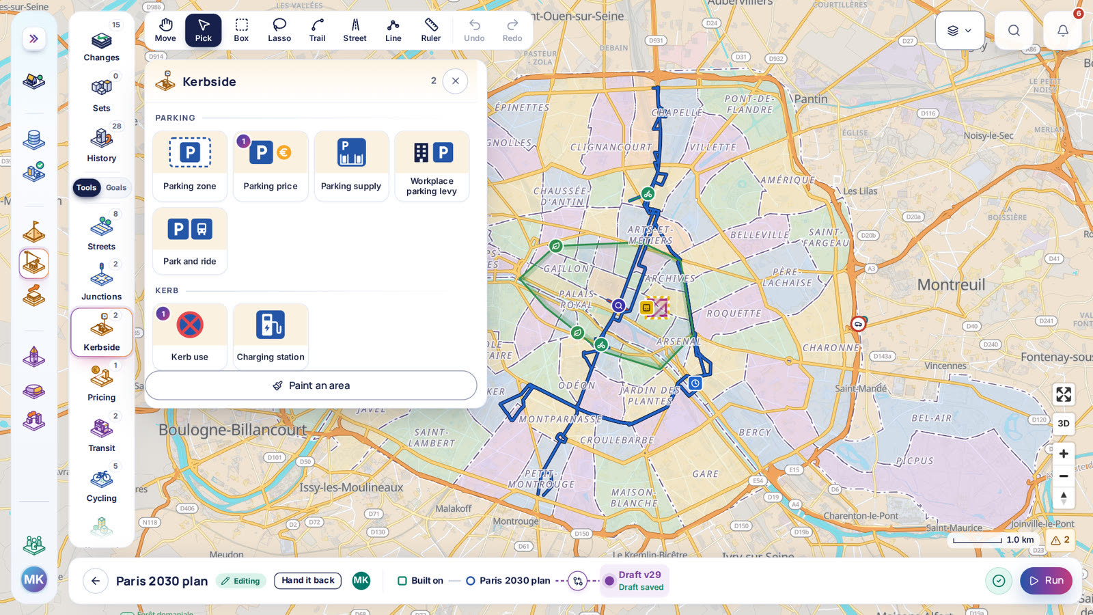
Task: Select the Box selection tool
Action: (241, 30)
